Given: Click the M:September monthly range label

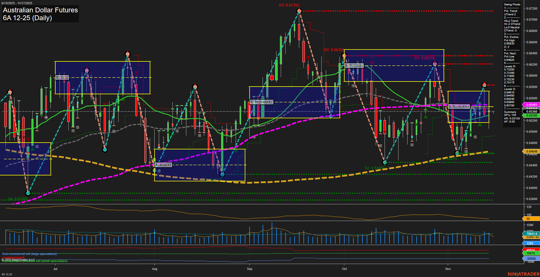Looking at the screenshot, I should 261,102.
